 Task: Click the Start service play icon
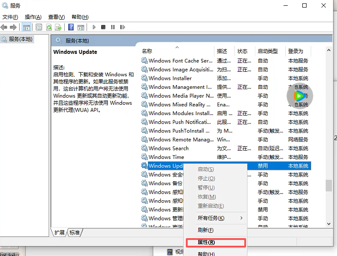[94, 27]
